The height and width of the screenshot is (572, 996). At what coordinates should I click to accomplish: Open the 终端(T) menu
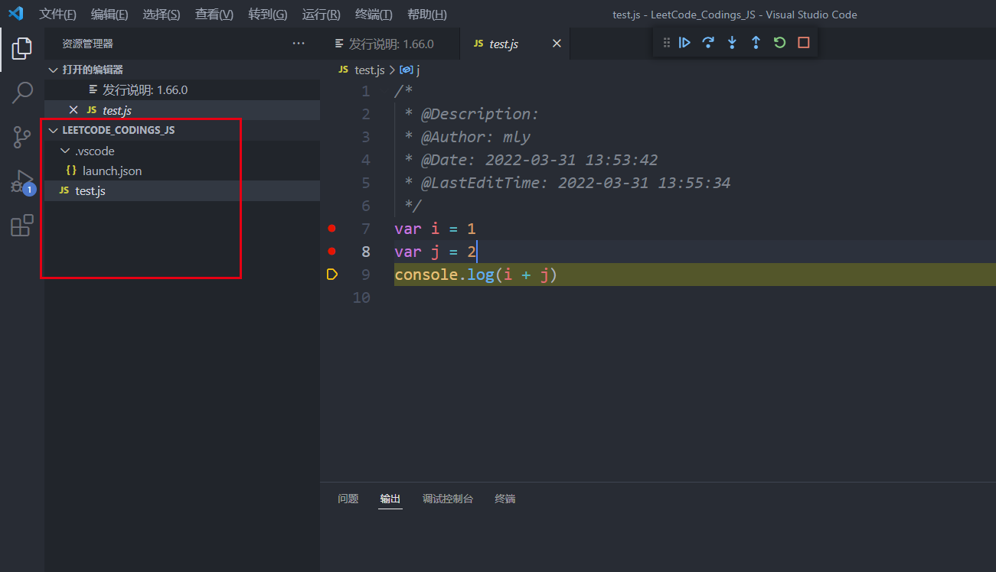[x=374, y=15]
